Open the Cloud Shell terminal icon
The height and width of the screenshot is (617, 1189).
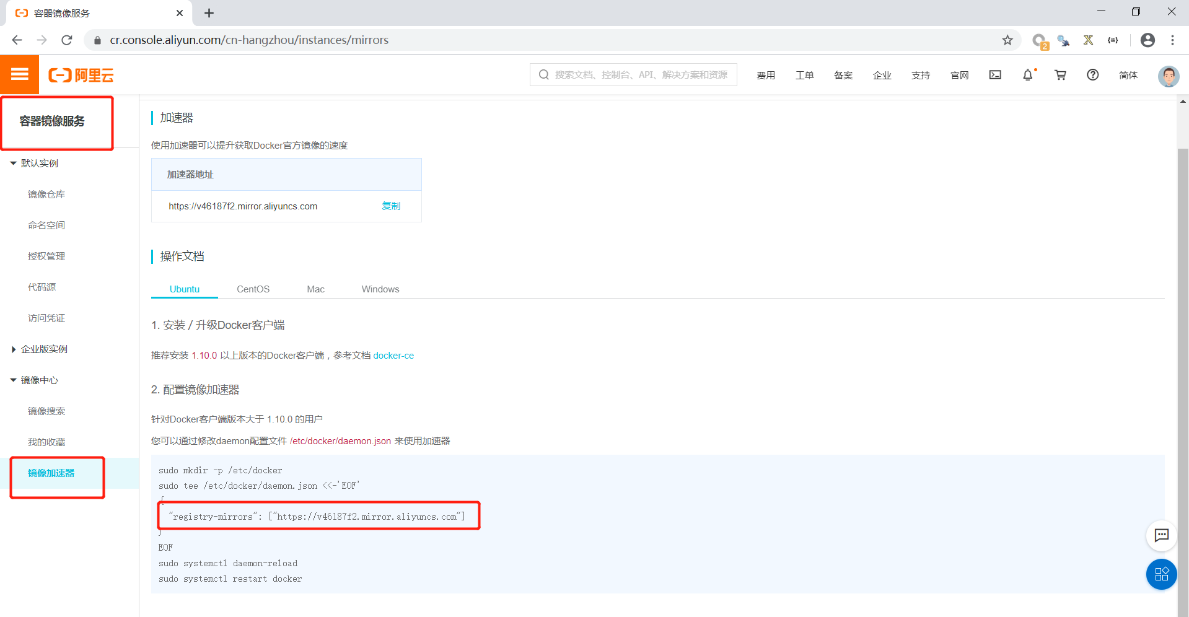click(995, 75)
